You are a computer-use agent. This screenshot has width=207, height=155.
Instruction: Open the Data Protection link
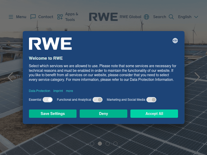[39, 91]
